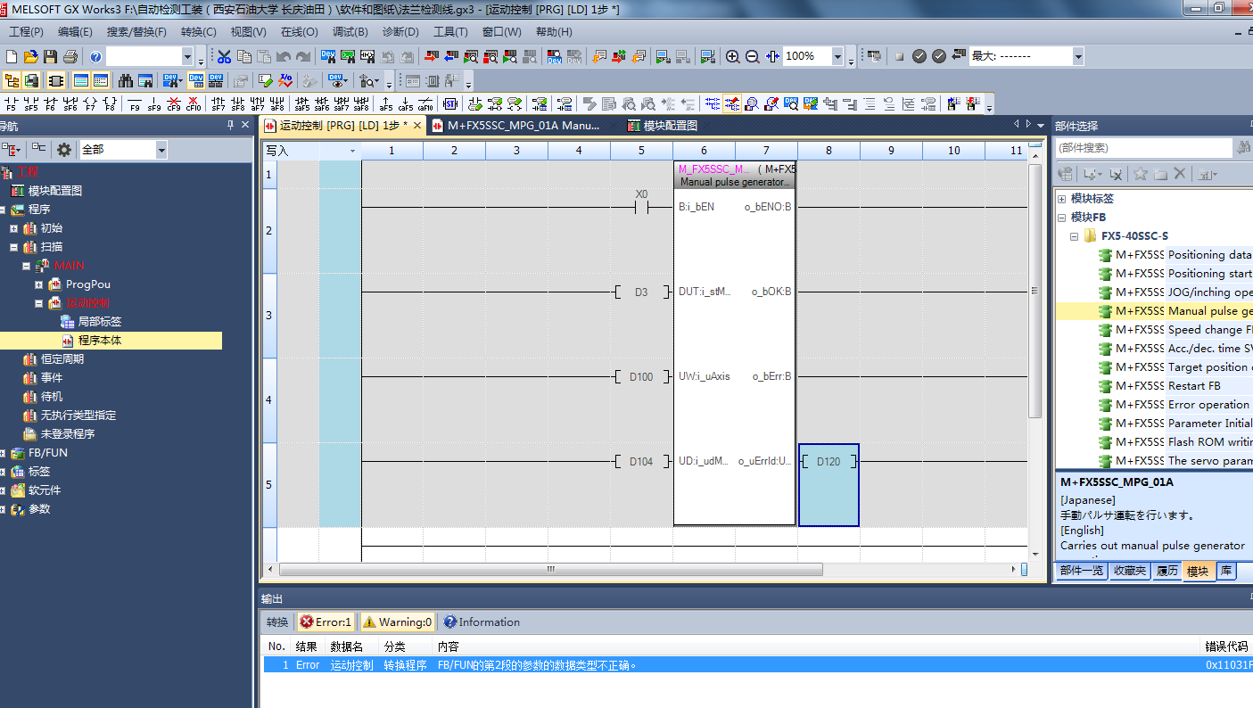Open the 100% zoom level dropdown
Image resolution: width=1253 pixels, height=708 pixels.
point(837,56)
